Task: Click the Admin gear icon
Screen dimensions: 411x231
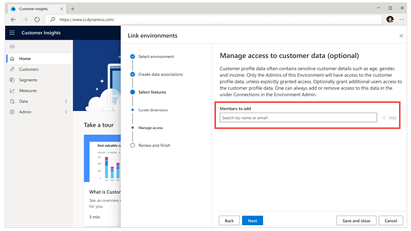Action: [x=12, y=112]
